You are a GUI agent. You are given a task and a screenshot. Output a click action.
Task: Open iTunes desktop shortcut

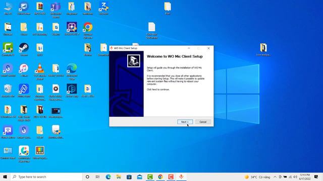[24, 70]
